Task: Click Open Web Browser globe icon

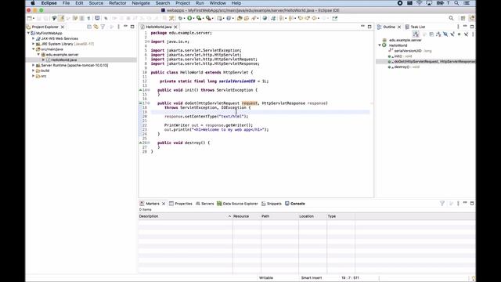Action: [265, 18]
